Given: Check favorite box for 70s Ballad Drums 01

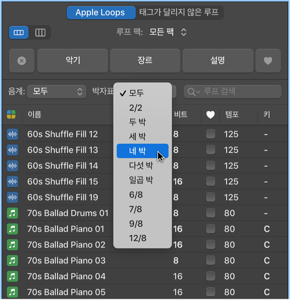Looking at the screenshot, I should pyautogui.click(x=211, y=213).
